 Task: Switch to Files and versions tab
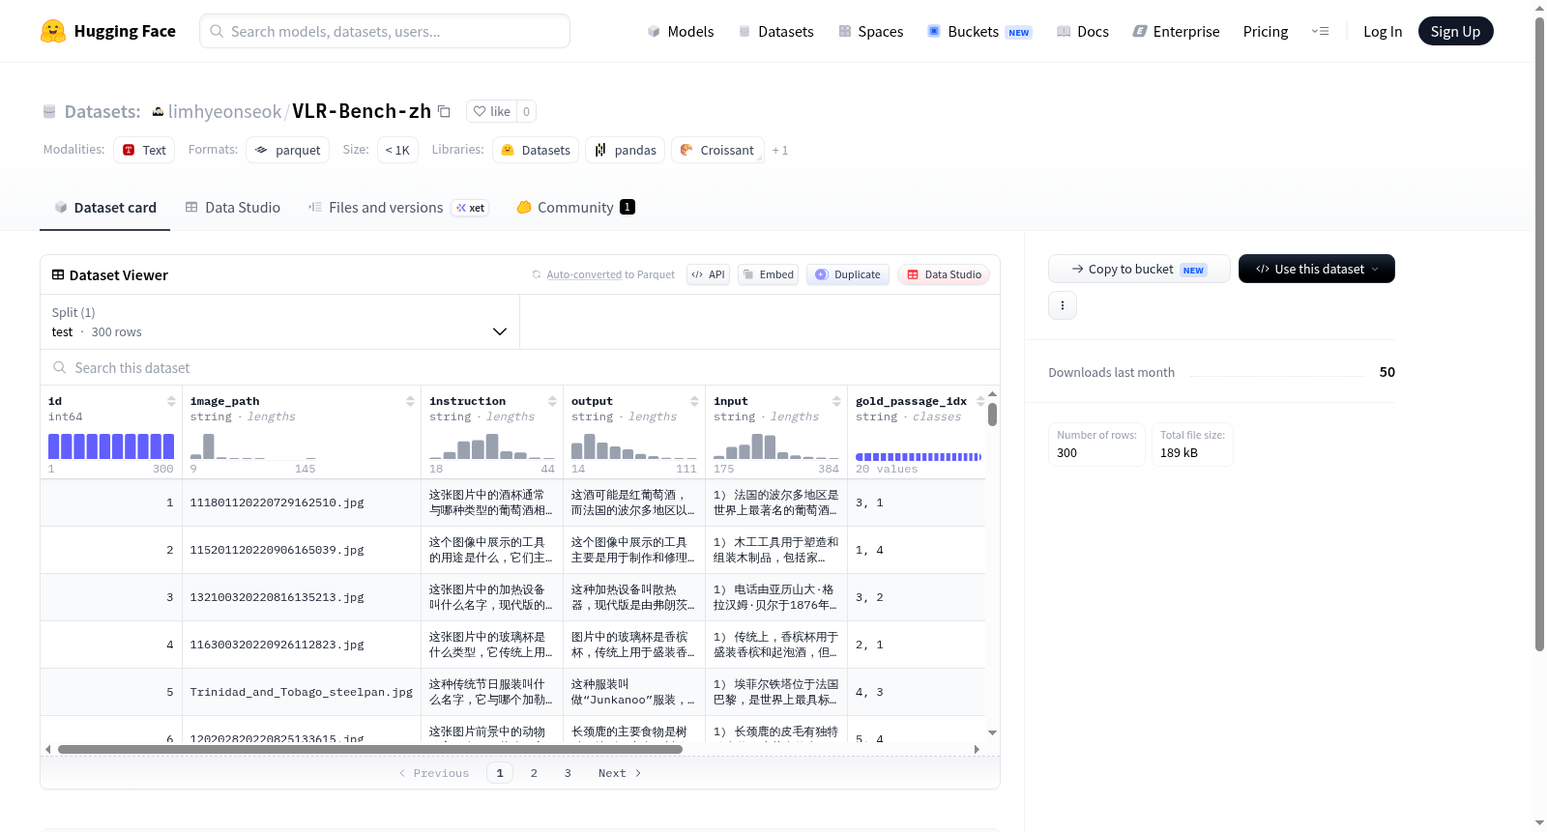click(x=398, y=208)
